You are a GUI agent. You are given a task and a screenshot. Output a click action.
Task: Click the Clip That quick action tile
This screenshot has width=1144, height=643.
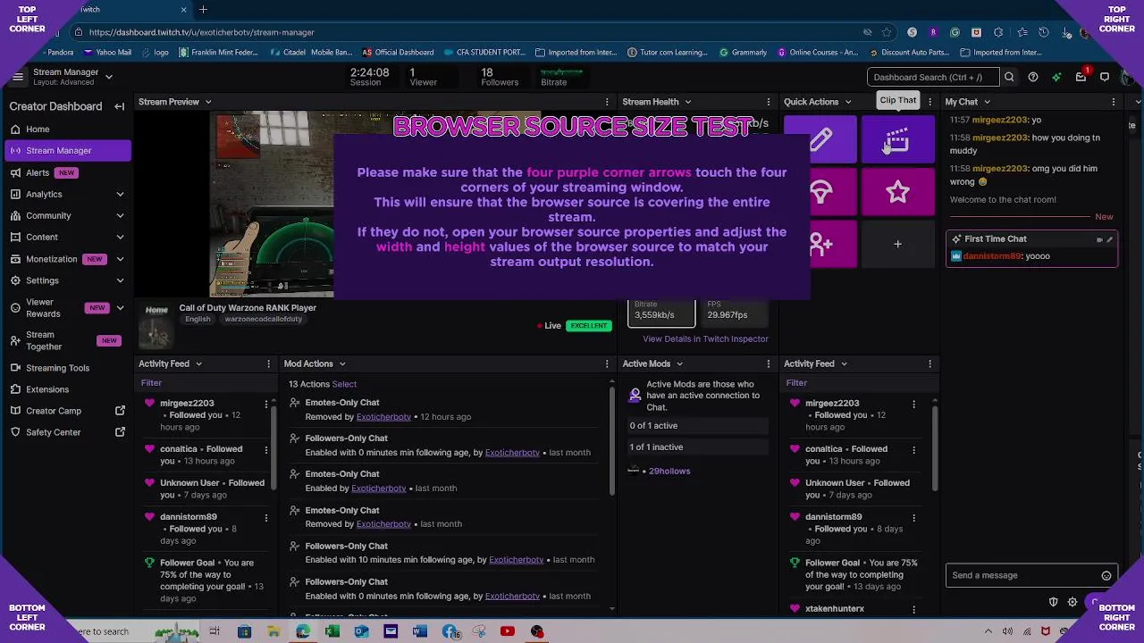tap(897, 140)
